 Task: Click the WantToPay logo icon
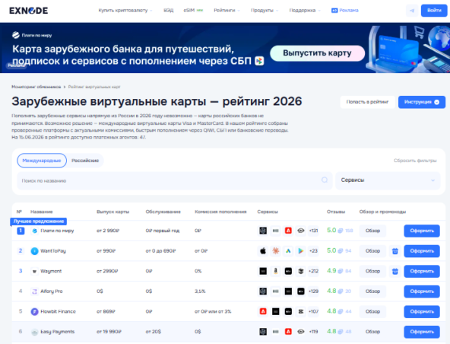[x=34, y=251]
